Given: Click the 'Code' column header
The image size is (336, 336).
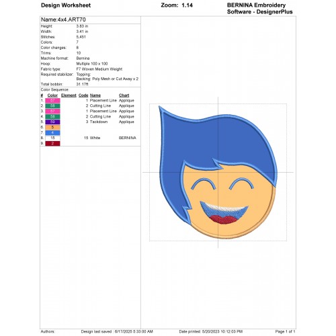Looking at the screenshot, I should 83,95.
